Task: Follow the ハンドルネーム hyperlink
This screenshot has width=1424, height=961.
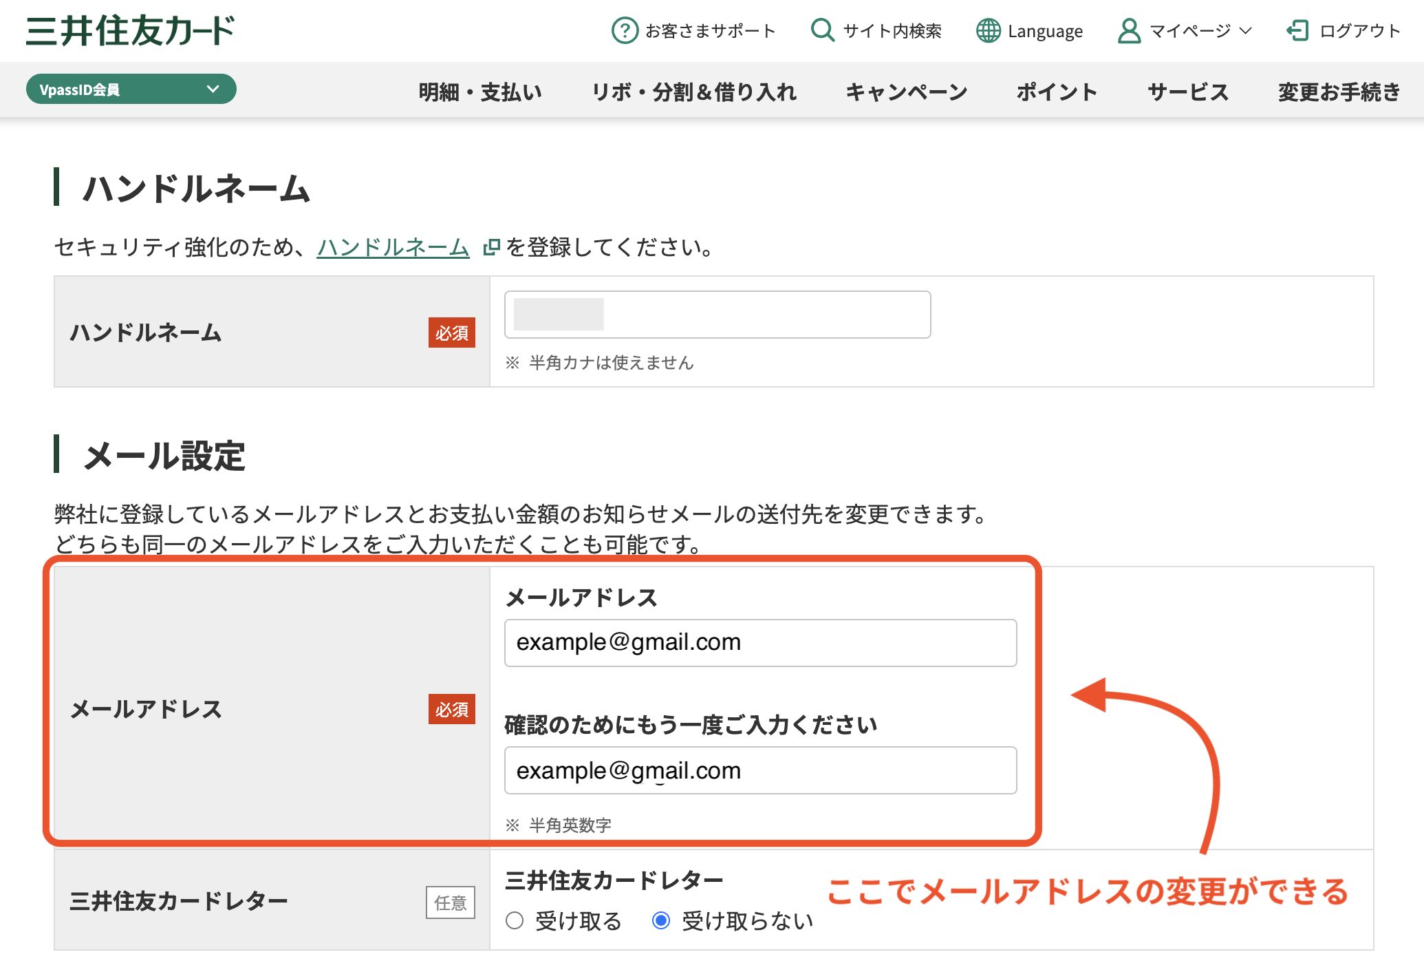Action: tap(393, 246)
